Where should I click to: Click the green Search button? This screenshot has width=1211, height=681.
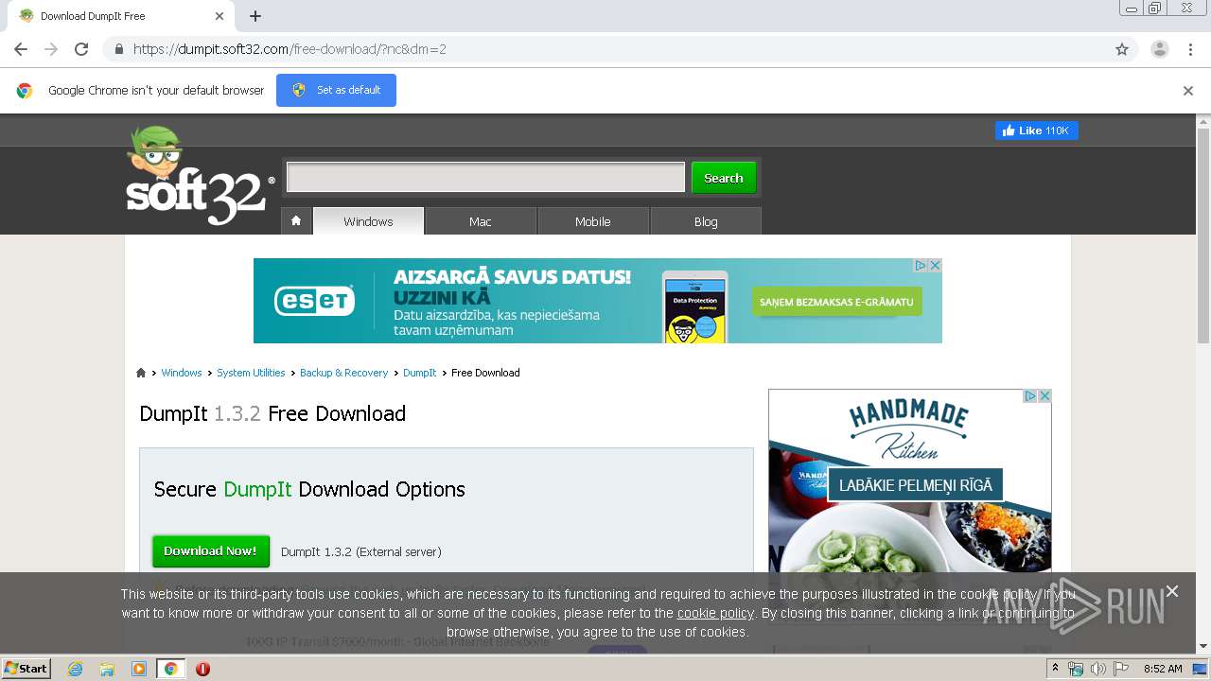click(x=724, y=178)
